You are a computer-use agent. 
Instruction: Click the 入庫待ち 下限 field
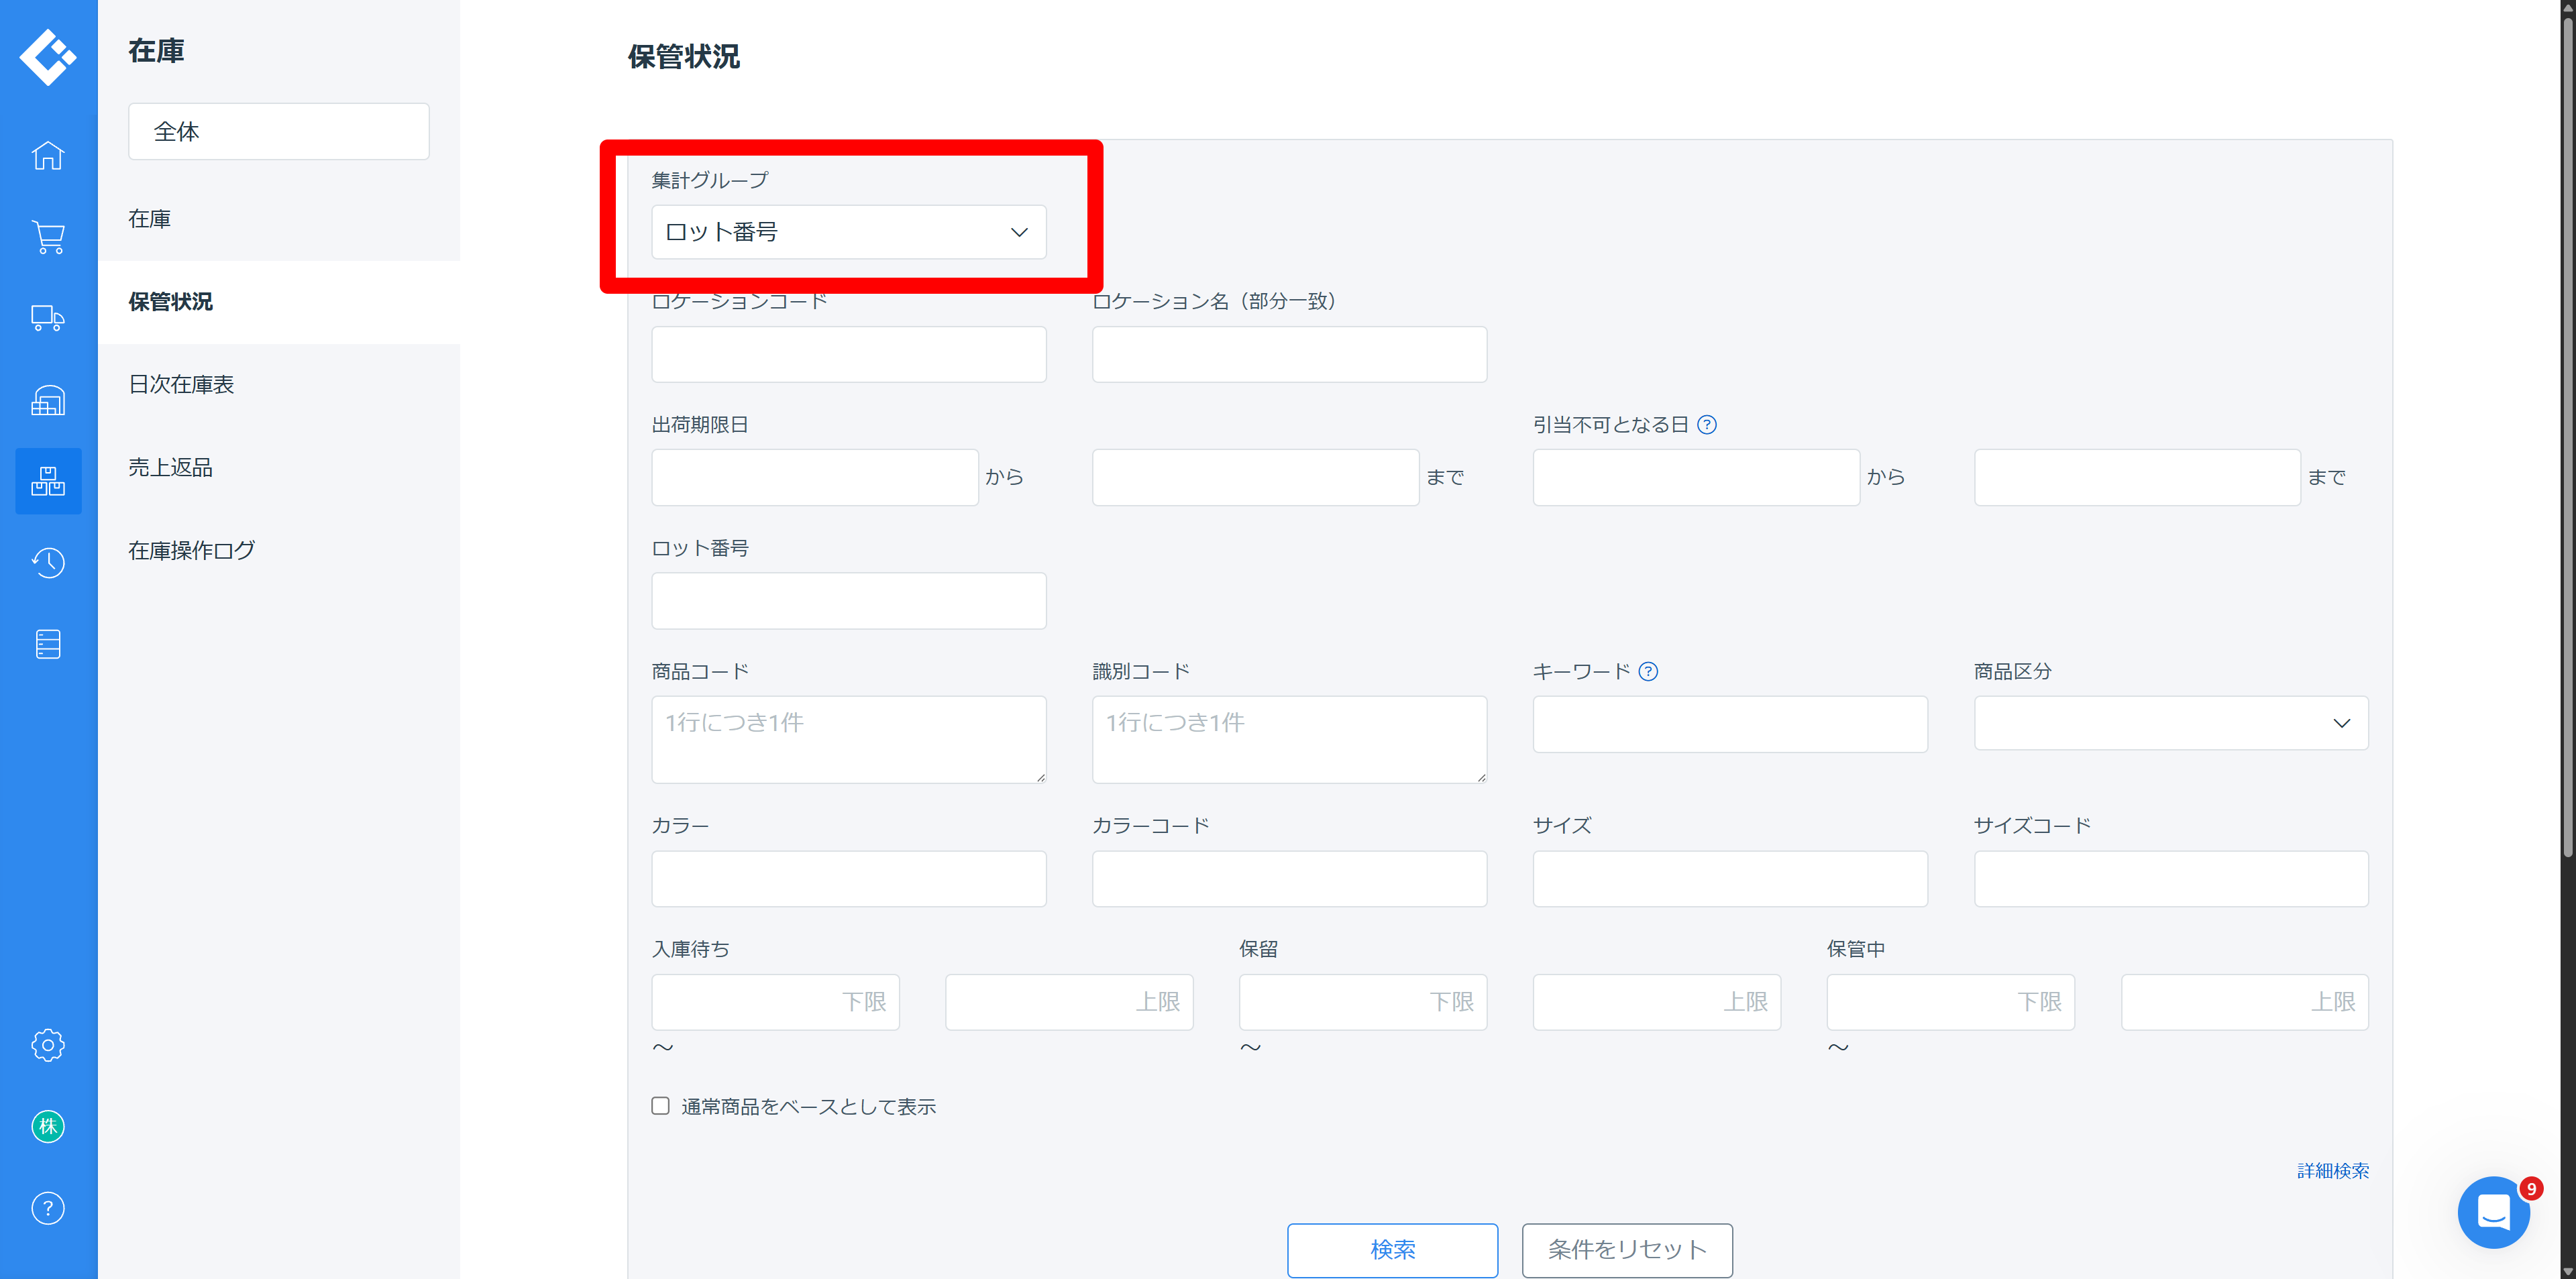pos(775,1002)
